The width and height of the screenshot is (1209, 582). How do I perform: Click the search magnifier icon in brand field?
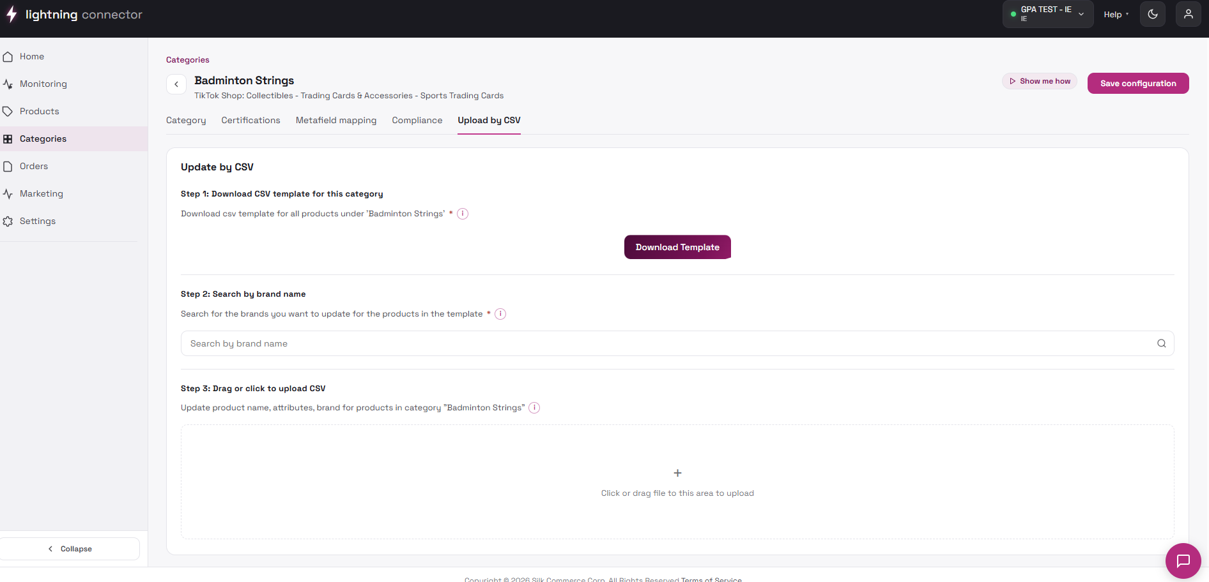point(1162,343)
